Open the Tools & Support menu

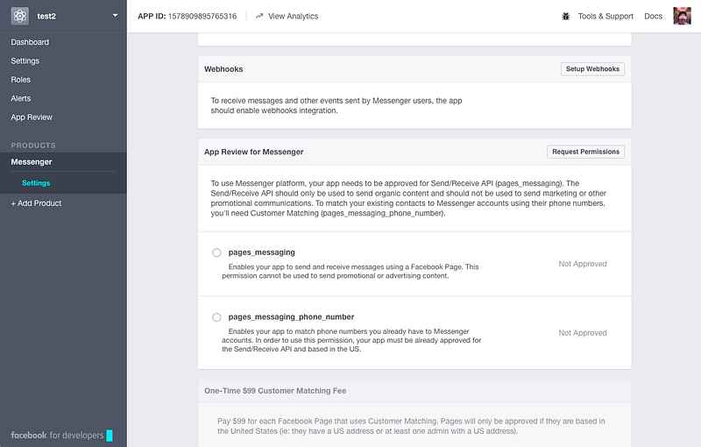605,16
